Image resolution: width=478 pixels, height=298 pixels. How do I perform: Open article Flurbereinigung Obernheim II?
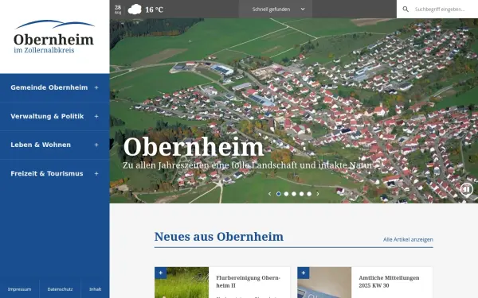tap(248, 281)
